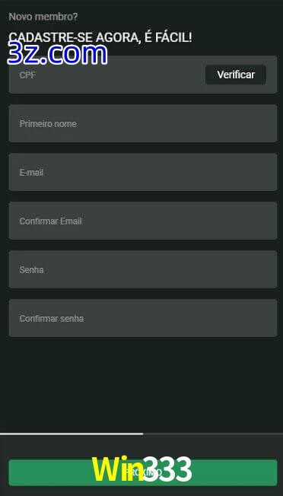Click the 'Primeiro nome' placeholder text
The image size is (283, 496).
click(48, 124)
